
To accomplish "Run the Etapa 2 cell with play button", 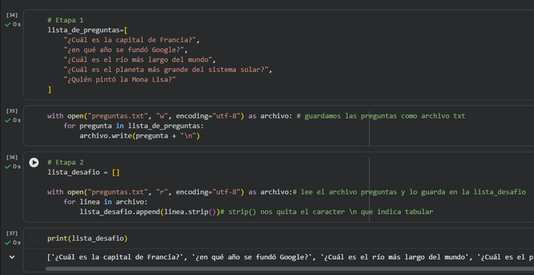I will point(34,163).
